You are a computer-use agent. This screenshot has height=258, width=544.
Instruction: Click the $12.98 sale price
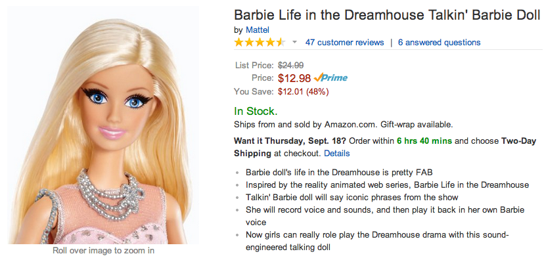click(294, 78)
